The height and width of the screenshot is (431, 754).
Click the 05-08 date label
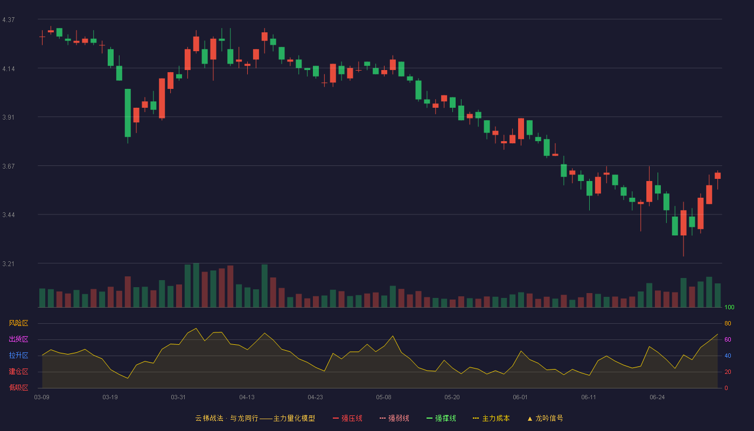point(383,398)
